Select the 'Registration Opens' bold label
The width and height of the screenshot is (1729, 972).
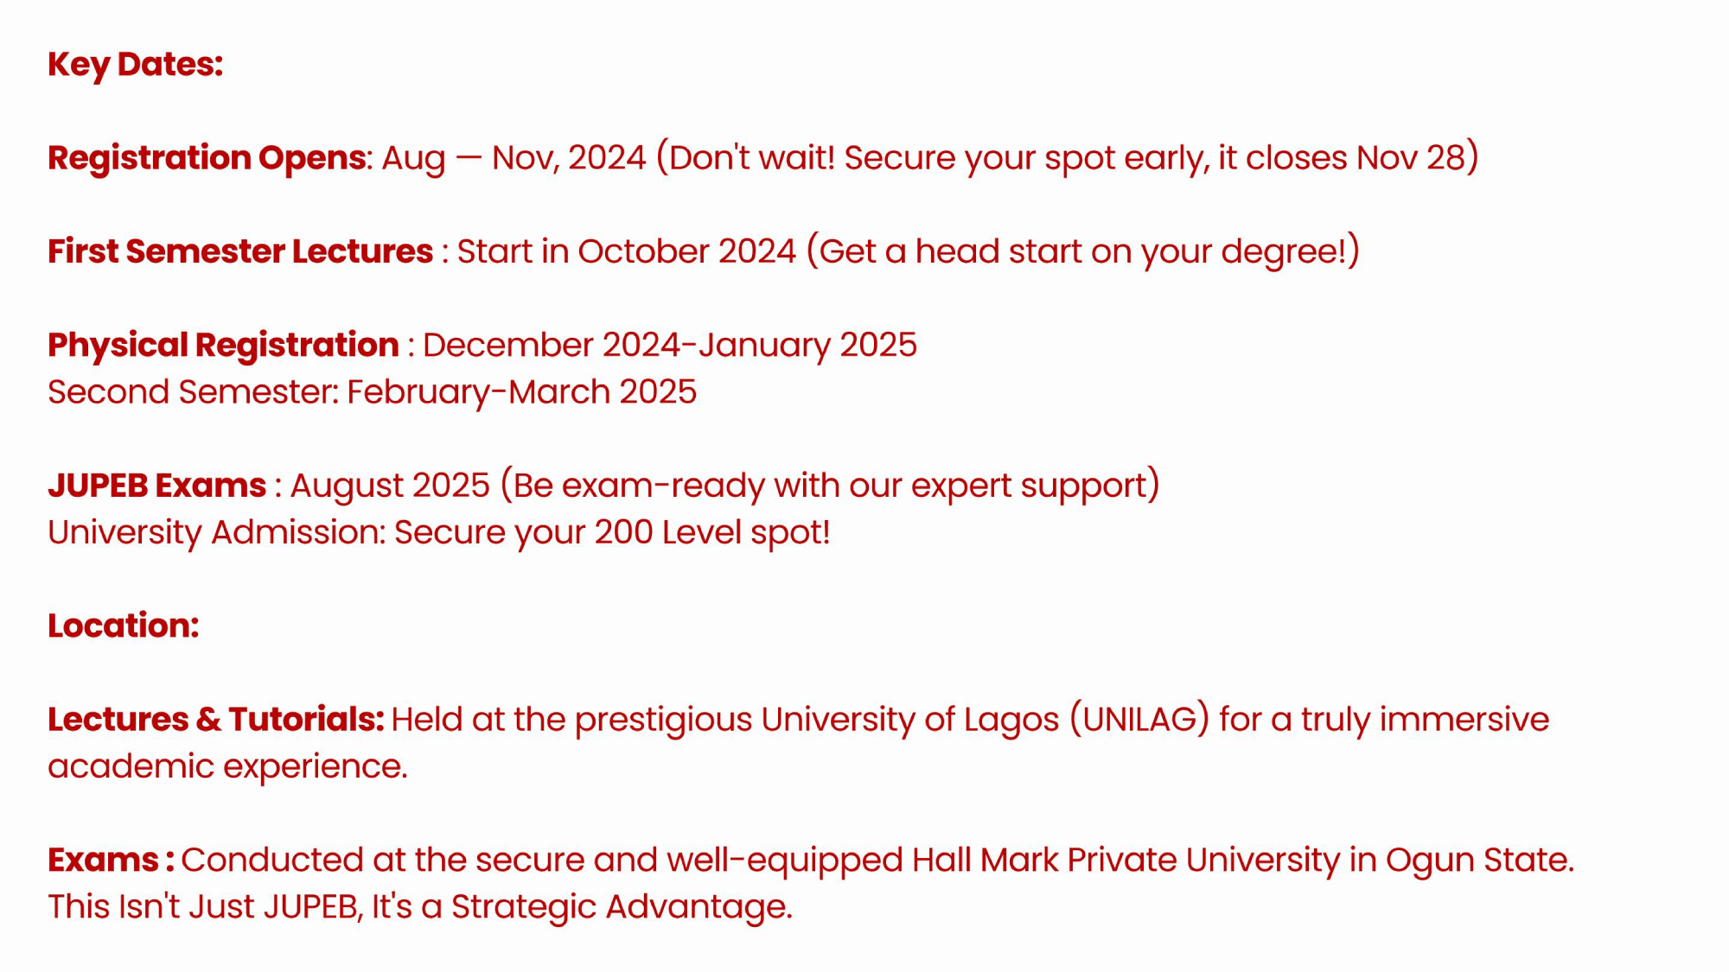(x=207, y=158)
